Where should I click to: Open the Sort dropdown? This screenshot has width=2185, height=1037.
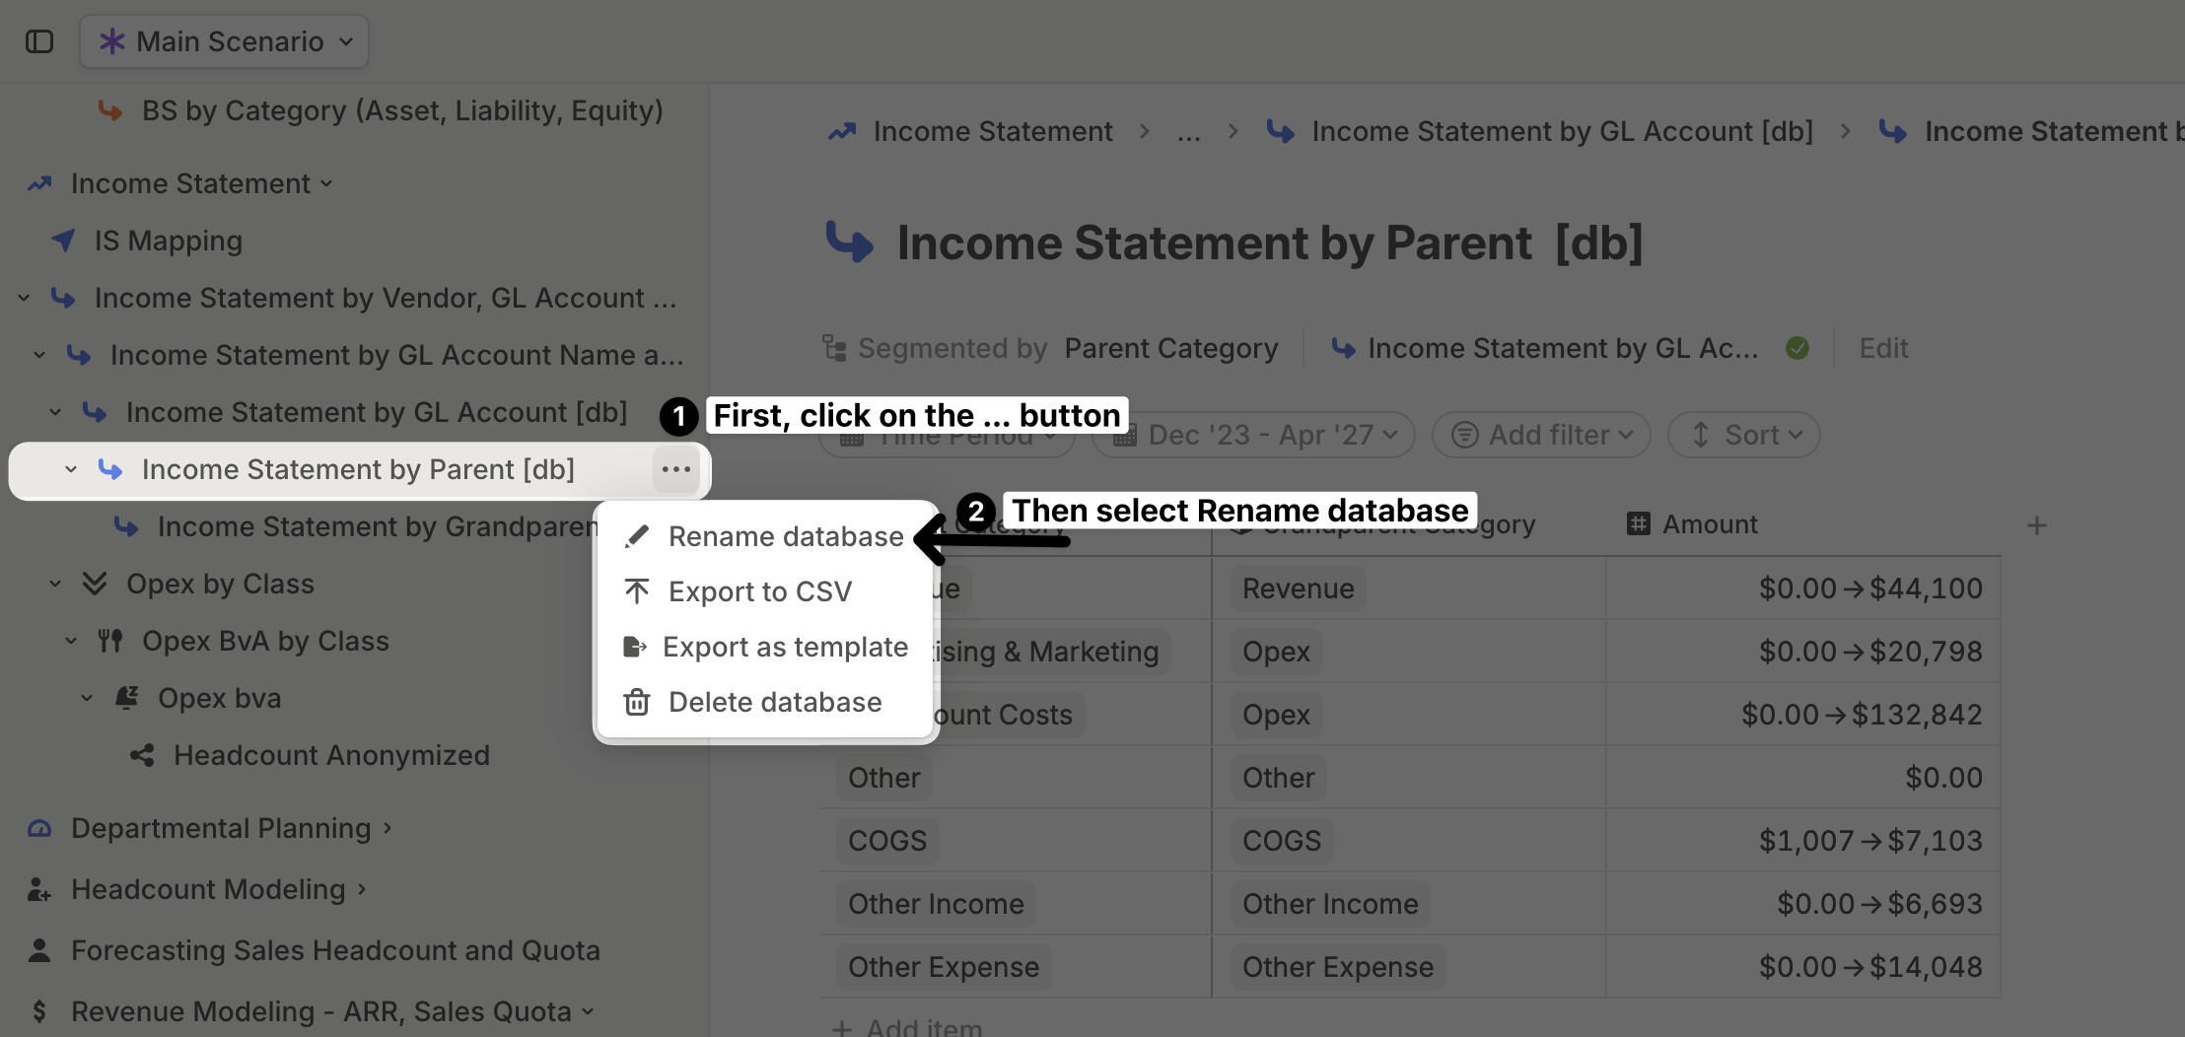pyautogui.click(x=1743, y=435)
